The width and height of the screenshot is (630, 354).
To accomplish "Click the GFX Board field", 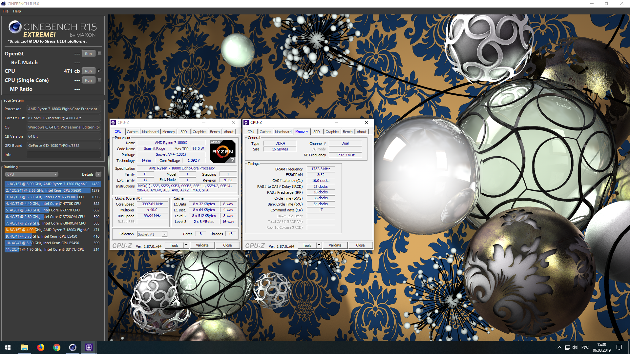I will pos(64,146).
